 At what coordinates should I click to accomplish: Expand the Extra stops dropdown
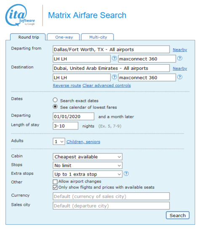click(87, 174)
